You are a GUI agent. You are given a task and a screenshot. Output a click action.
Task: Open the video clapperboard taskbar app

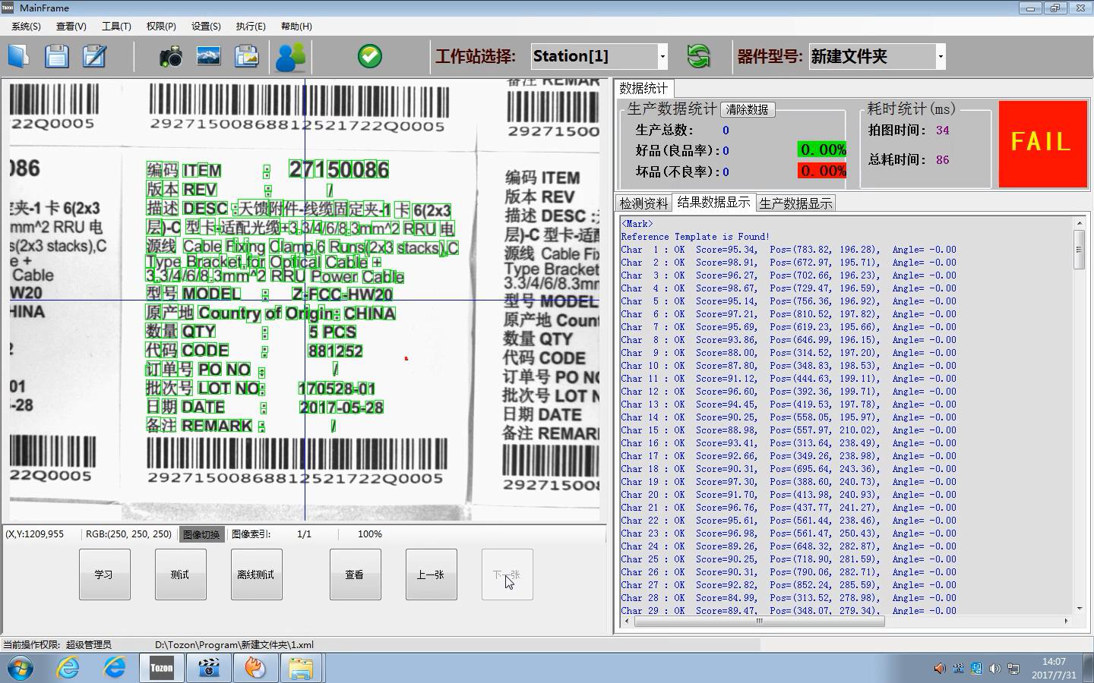point(208,668)
